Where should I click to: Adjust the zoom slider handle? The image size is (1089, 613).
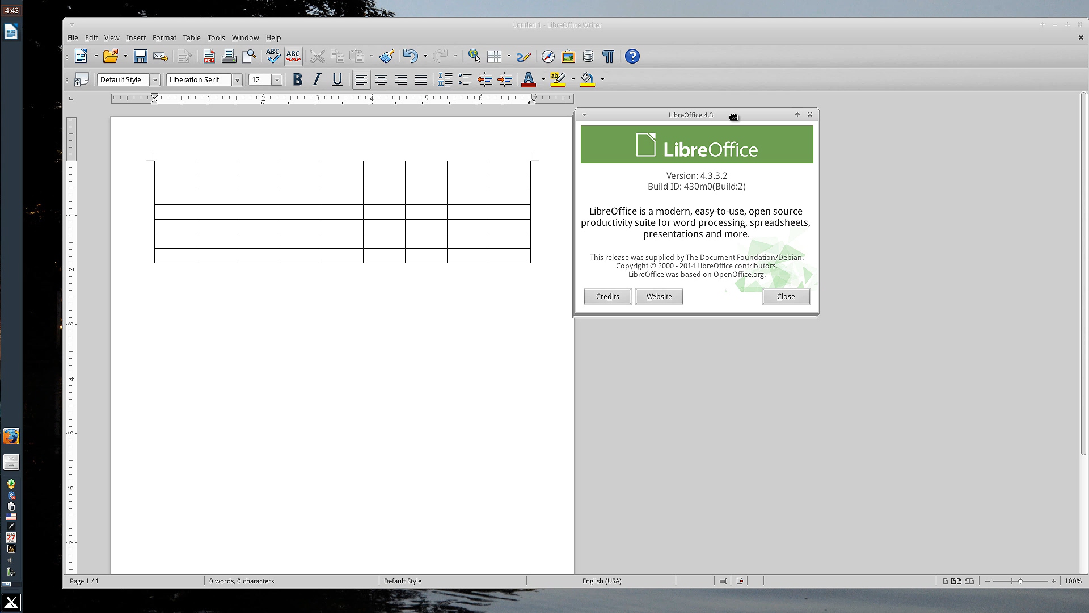click(1020, 581)
